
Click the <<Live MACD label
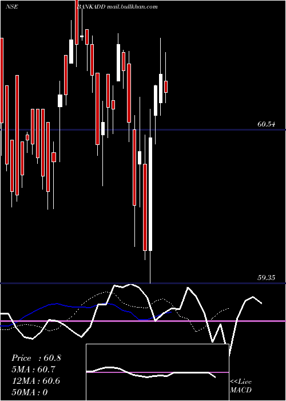click(241, 386)
